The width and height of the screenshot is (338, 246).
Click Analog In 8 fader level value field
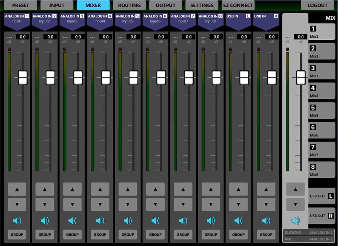[x=216, y=37]
